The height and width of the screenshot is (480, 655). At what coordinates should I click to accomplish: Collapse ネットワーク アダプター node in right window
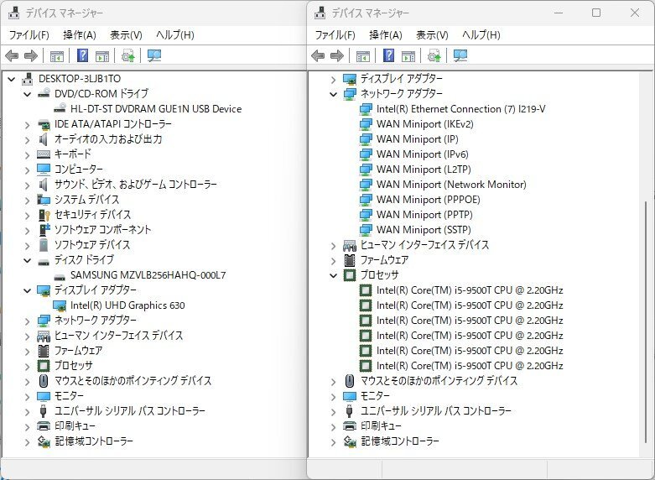pyautogui.click(x=333, y=94)
